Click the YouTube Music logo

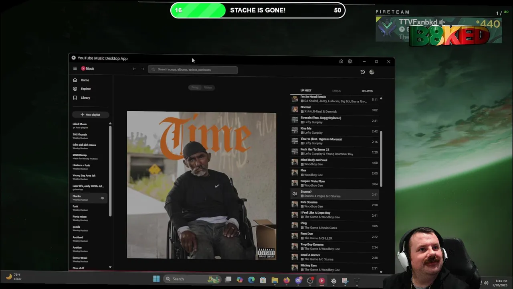point(88,69)
